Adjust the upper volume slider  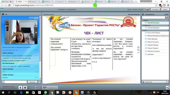click(x=35, y=87)
